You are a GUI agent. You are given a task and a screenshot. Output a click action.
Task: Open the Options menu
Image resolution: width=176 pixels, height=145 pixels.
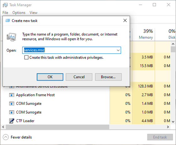pyautogui.click(x=19, y=13)
